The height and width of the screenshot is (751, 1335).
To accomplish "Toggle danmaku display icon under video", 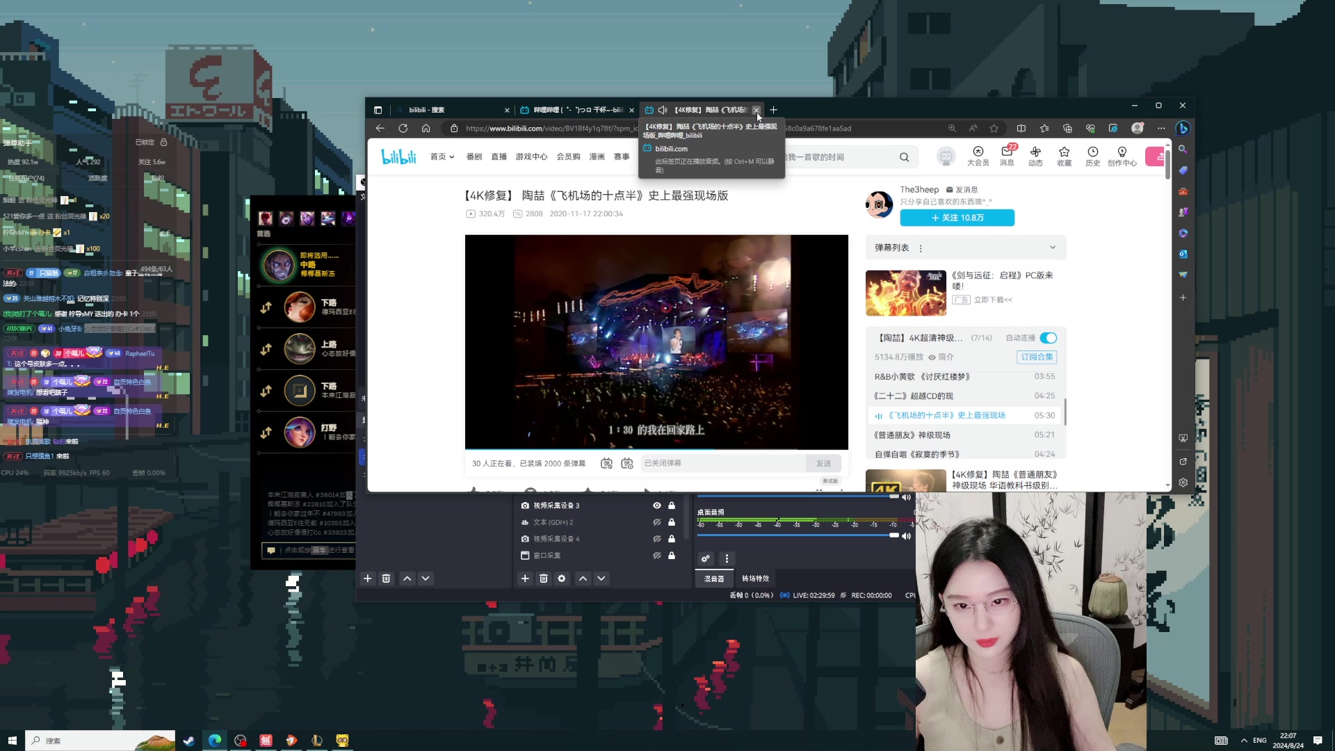I will click(x=606, y=463).
